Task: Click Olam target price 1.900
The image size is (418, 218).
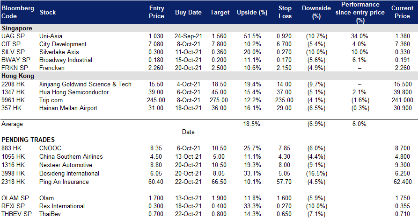Action: (219, 198)
